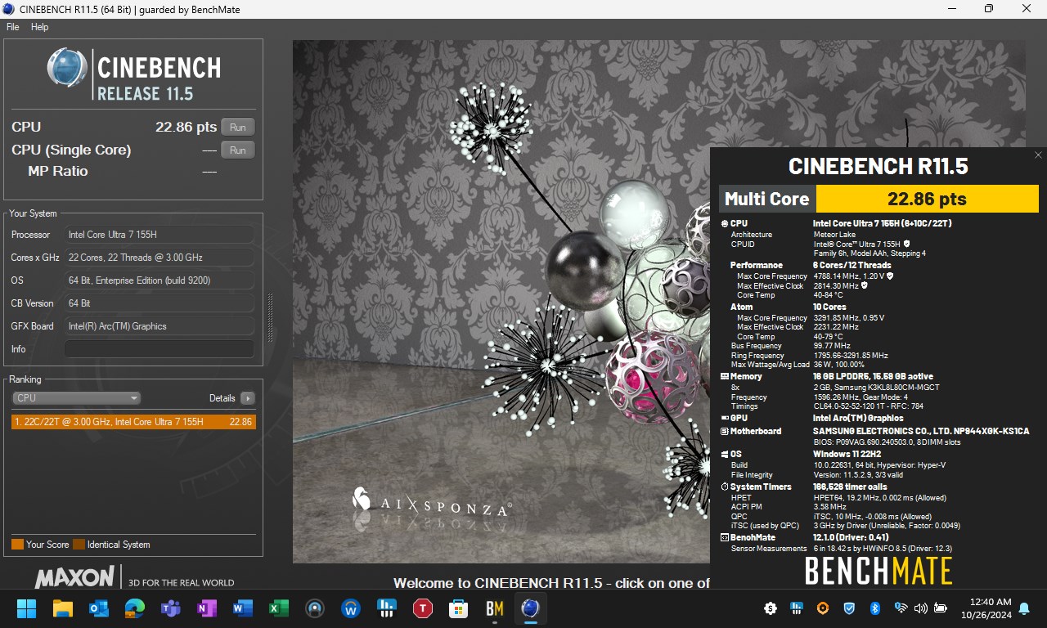Open Outlook from the taskbar

[x=98, y=608]
